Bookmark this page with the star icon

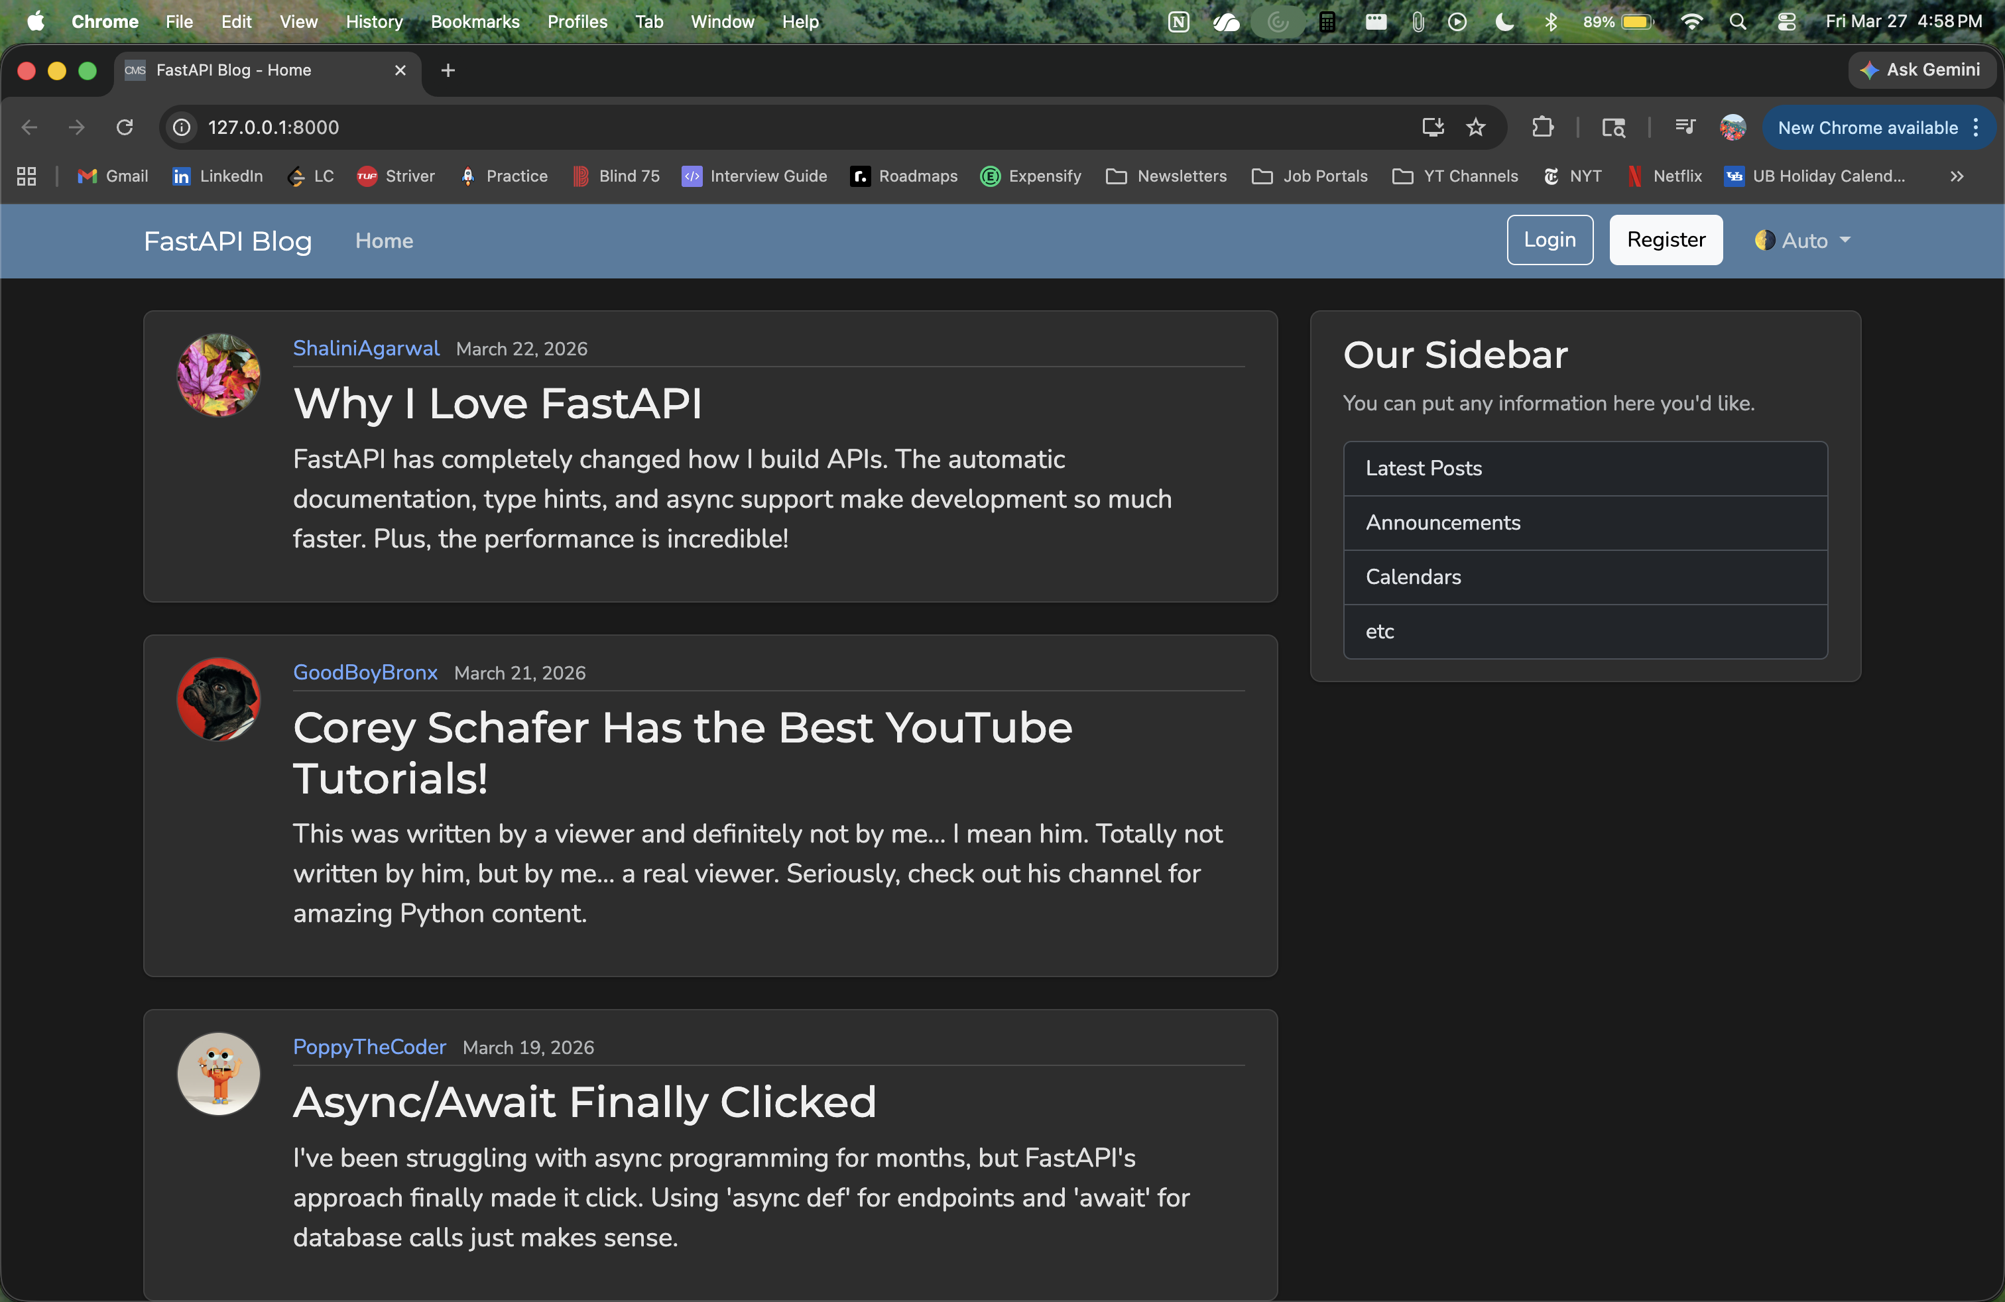click(x=1476, y=127)
